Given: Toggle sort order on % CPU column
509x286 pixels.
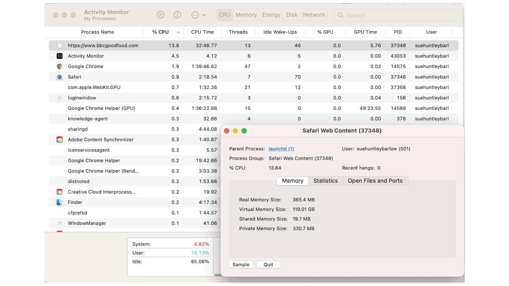Looking at the screenshot, I should pos(161,32).
